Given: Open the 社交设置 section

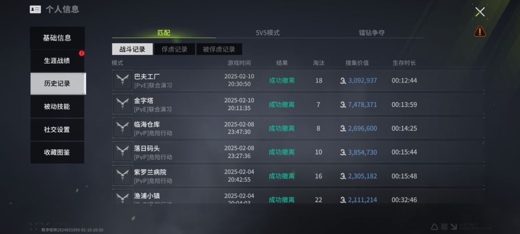Looking at the screenshot, I should click(x=57, y=130).
